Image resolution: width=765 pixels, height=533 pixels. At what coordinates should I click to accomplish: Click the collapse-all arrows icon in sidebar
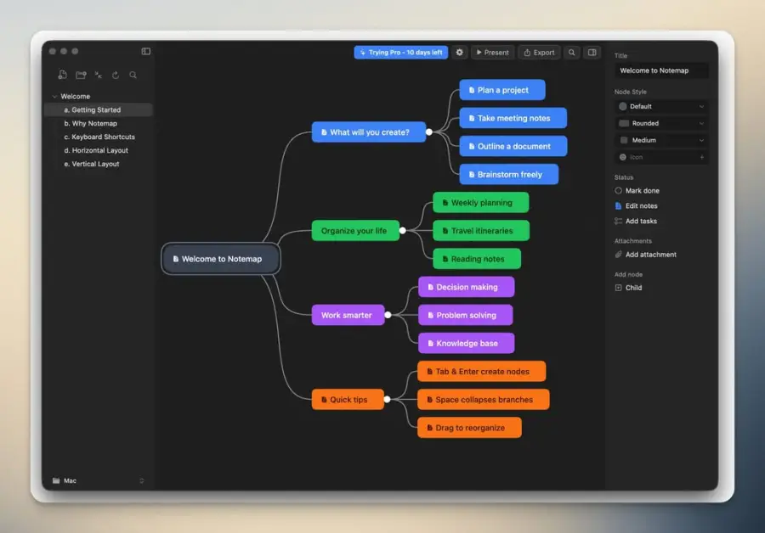pos(99,75)
